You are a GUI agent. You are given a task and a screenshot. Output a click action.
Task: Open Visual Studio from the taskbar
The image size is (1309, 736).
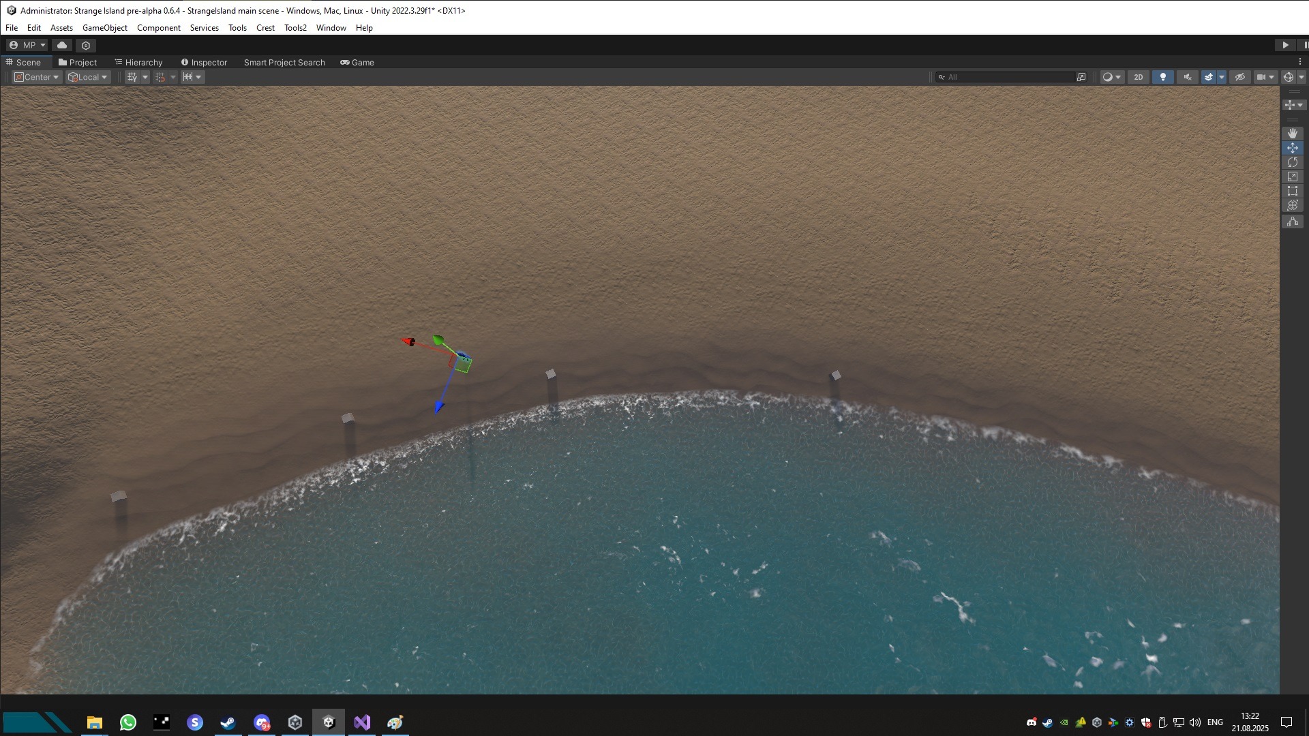point(362,722)
